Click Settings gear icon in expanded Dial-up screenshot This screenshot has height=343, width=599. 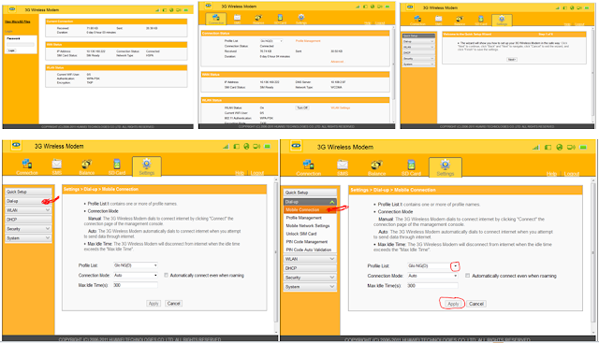click(446, 164)
